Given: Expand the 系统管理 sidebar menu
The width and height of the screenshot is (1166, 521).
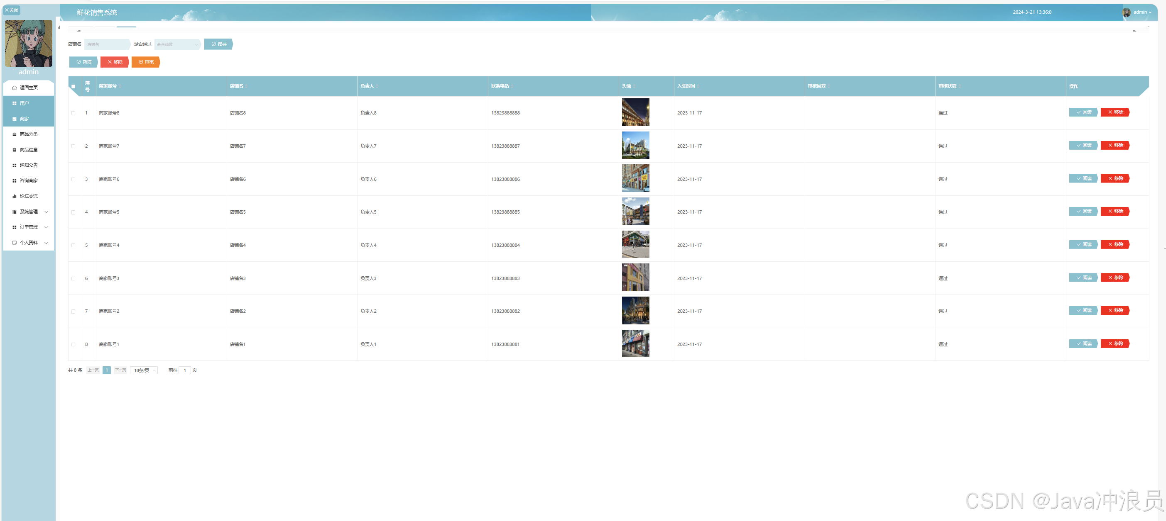Looking at the screenshot, I should [x=30, y=212].
